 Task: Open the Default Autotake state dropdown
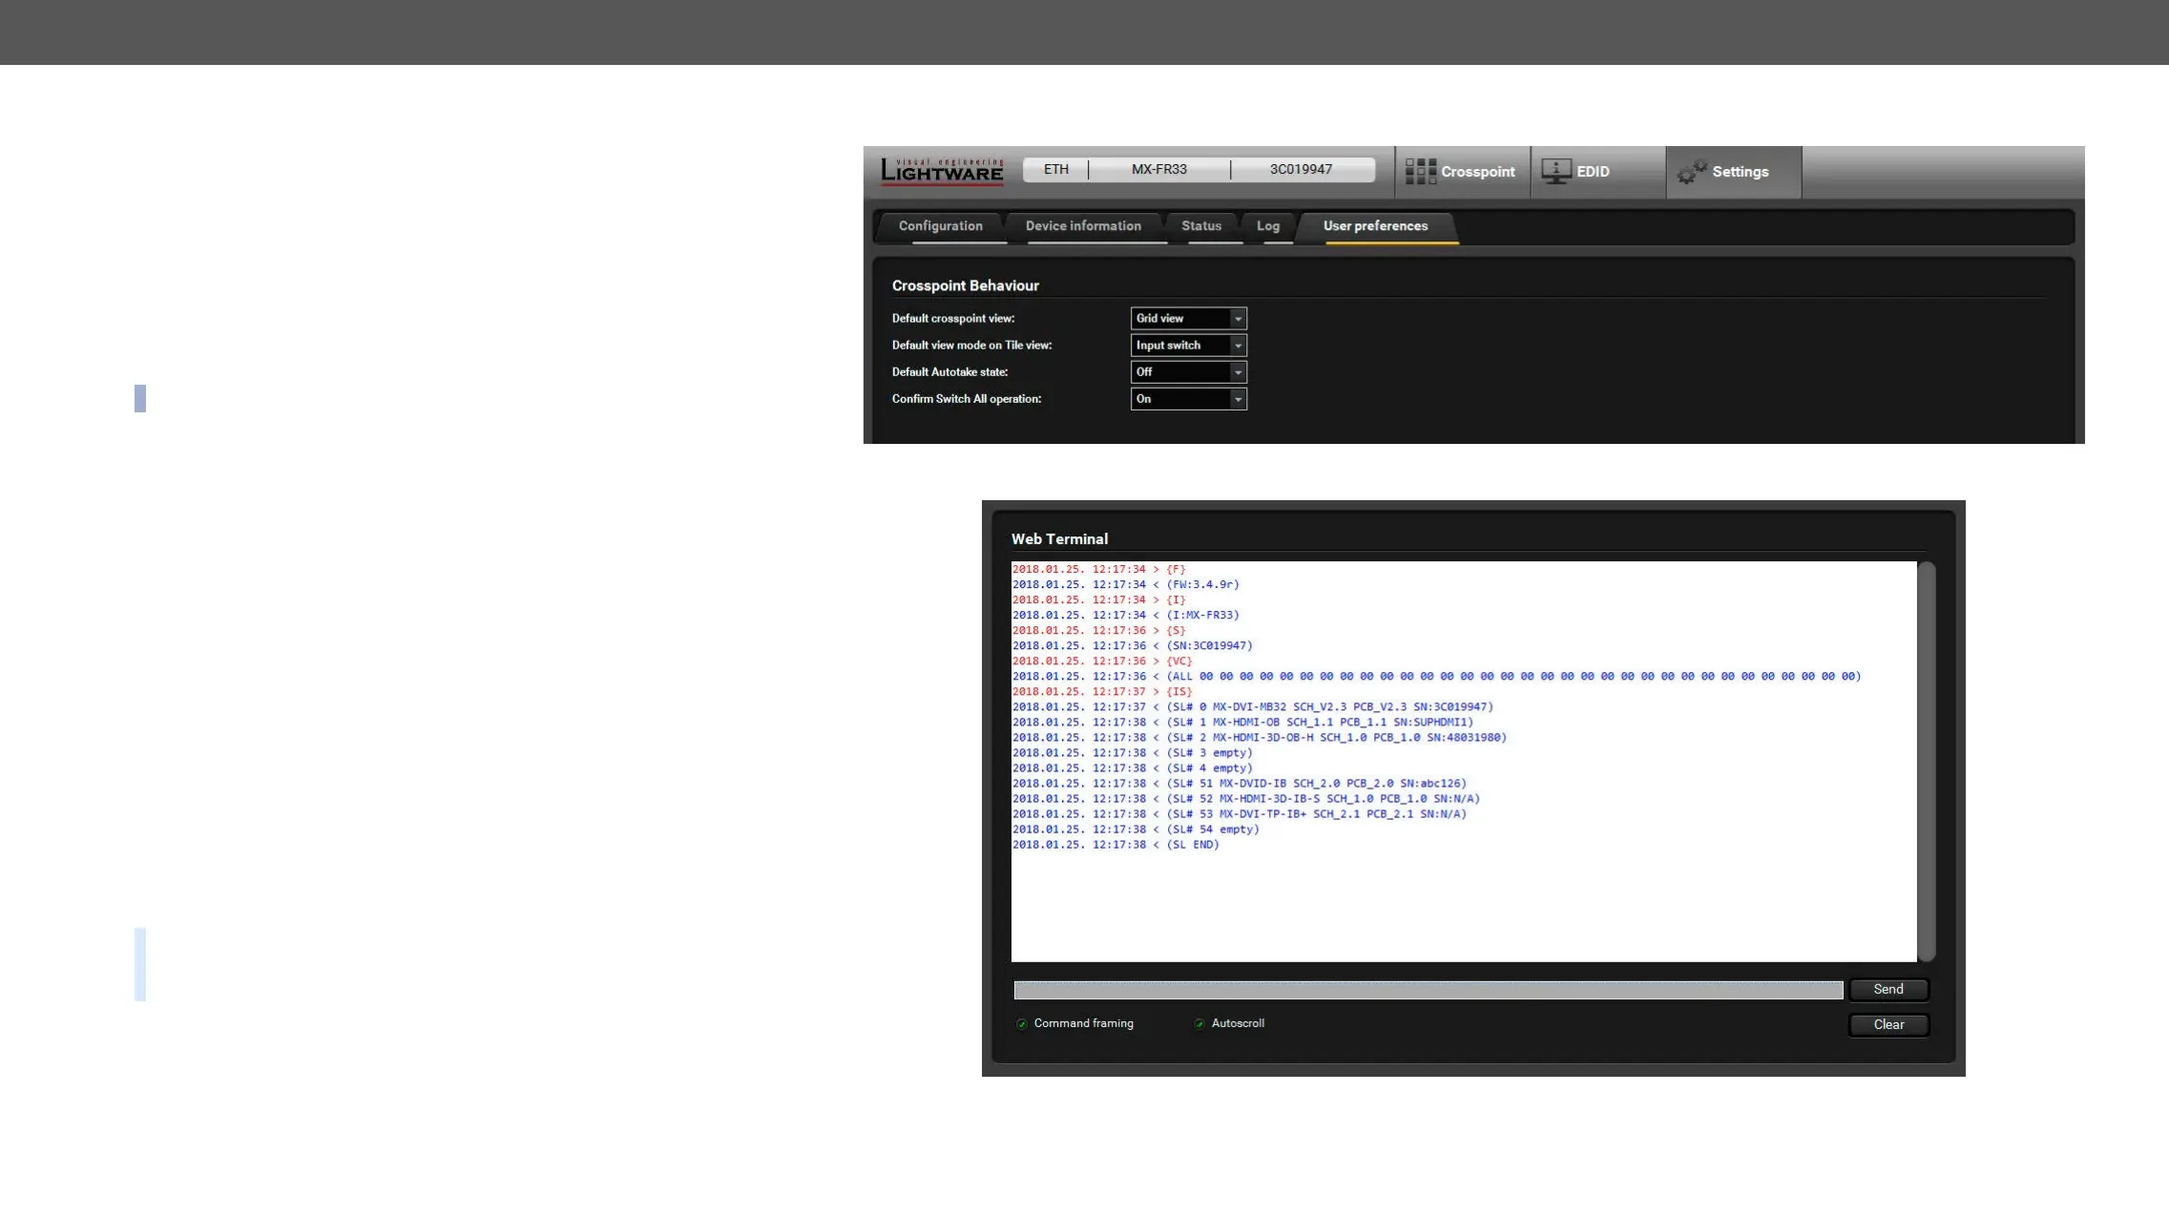coord(1188,372)
